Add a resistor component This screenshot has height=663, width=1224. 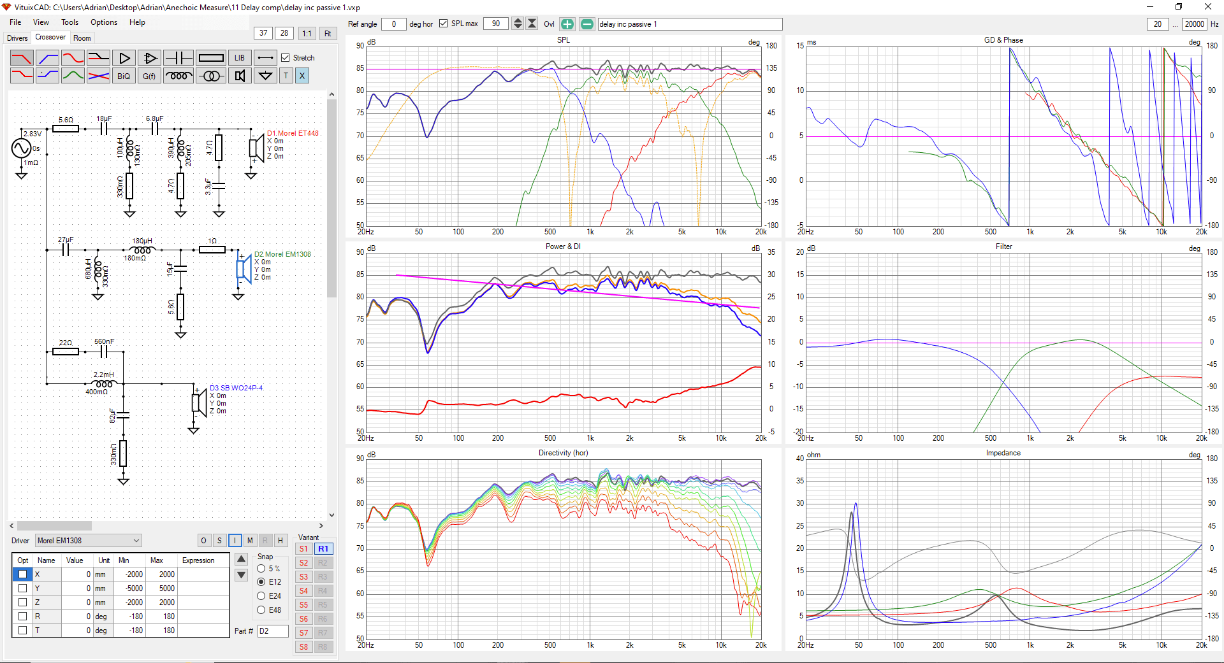point(211,58)
